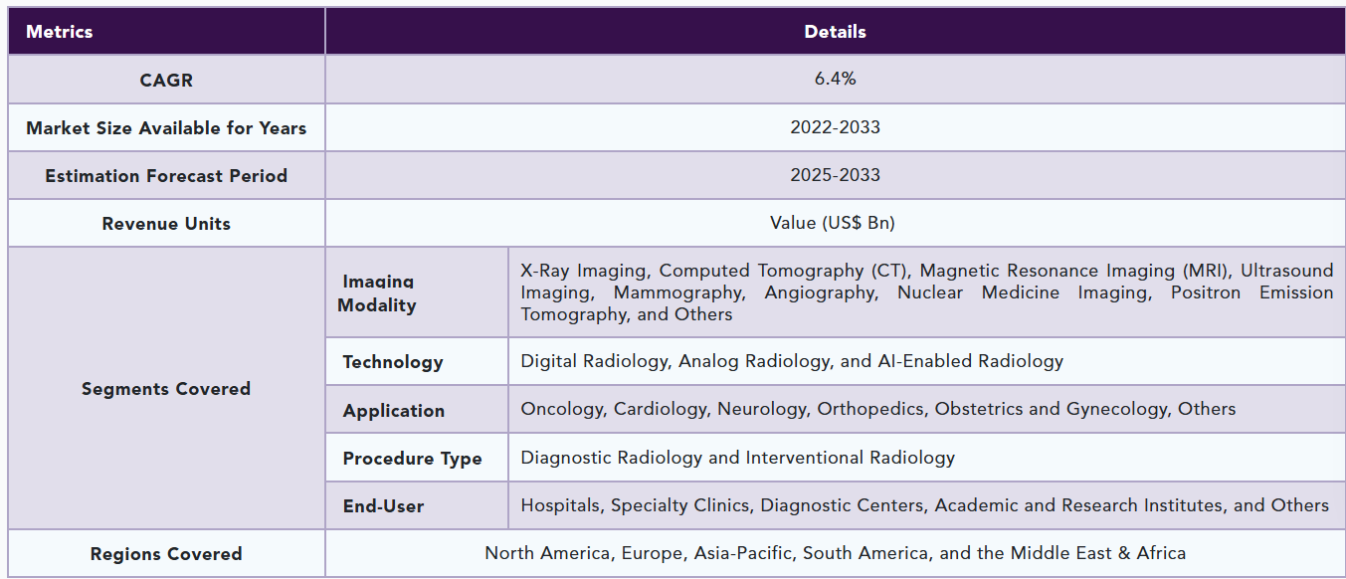
Task: Select the Segments Covered cell
Action: point(166,388)
